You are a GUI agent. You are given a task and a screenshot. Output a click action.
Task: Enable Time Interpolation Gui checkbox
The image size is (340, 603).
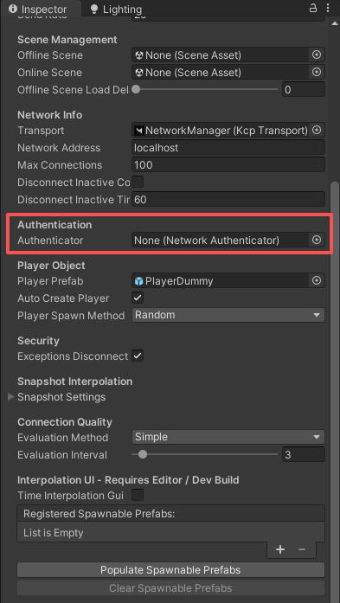[x=138, y=495]
